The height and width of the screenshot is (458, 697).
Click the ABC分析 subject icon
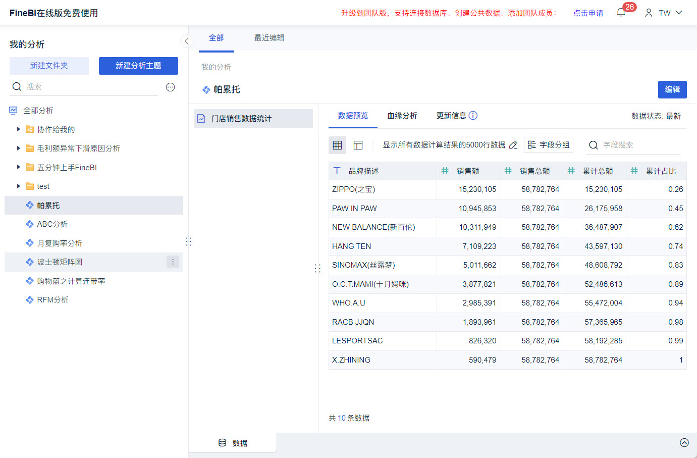pyautogui.click(x=30, y=224)
